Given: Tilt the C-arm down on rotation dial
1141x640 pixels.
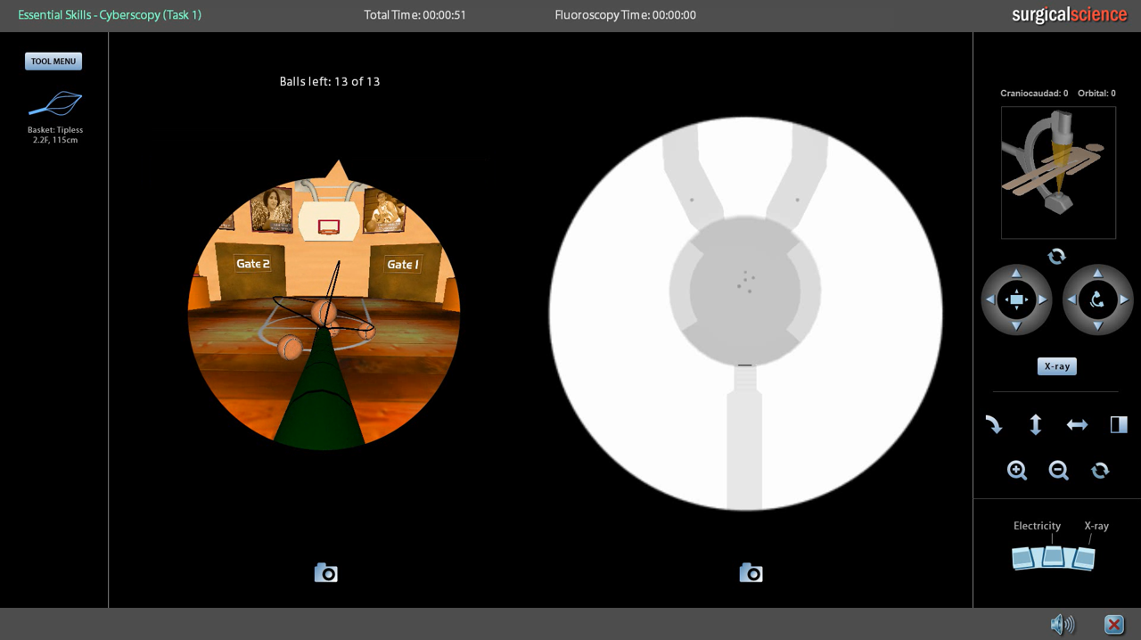Looking at the screenshot, I should [x=1097, y=326].
